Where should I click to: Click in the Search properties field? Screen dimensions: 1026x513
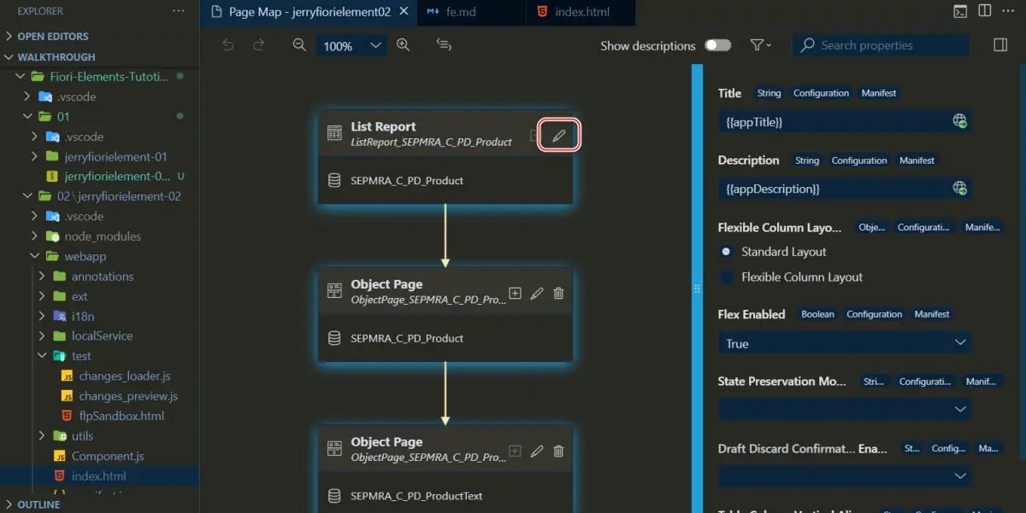pyautogui.click(x=881, y=45)
